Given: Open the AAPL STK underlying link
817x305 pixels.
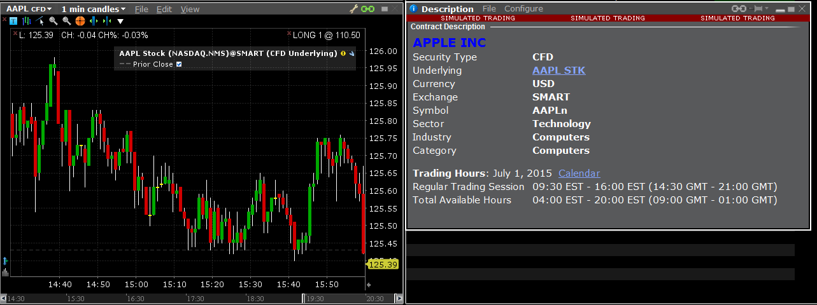Looking at the screenshot, I should [x=558, y=71].
